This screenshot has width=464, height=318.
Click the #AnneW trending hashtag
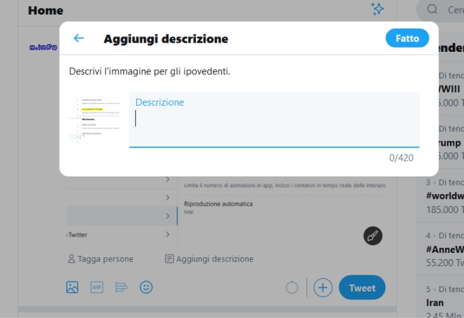click(x=445, y=249)
